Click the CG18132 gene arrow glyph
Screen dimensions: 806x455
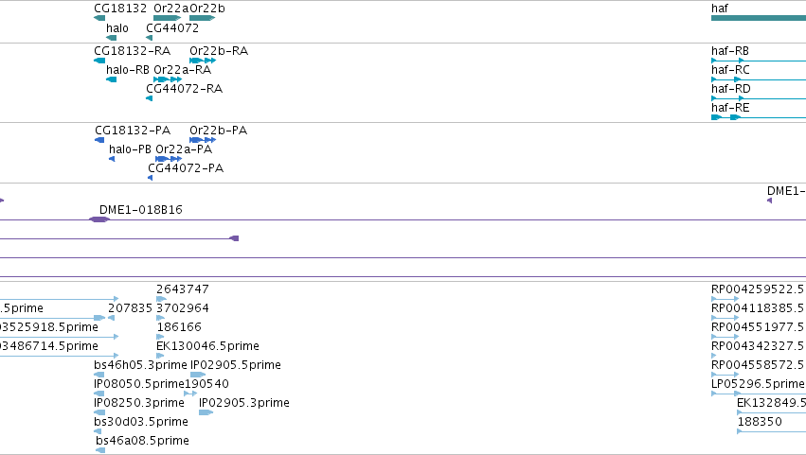coord(99,18)
